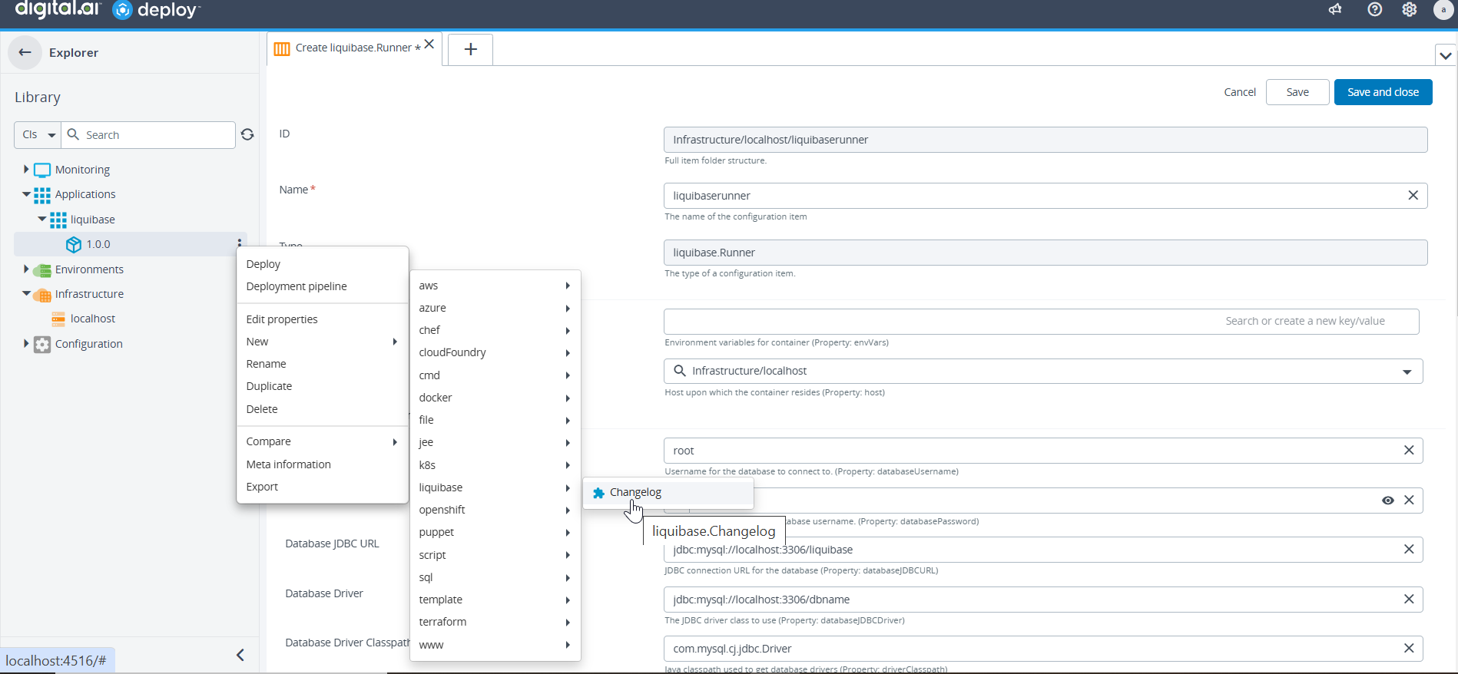The width and height of the screenshot is (1458, 674).
Task: Click the Infrastructure cloud icon
Action: pyautogui.click(x=42, y=294)
